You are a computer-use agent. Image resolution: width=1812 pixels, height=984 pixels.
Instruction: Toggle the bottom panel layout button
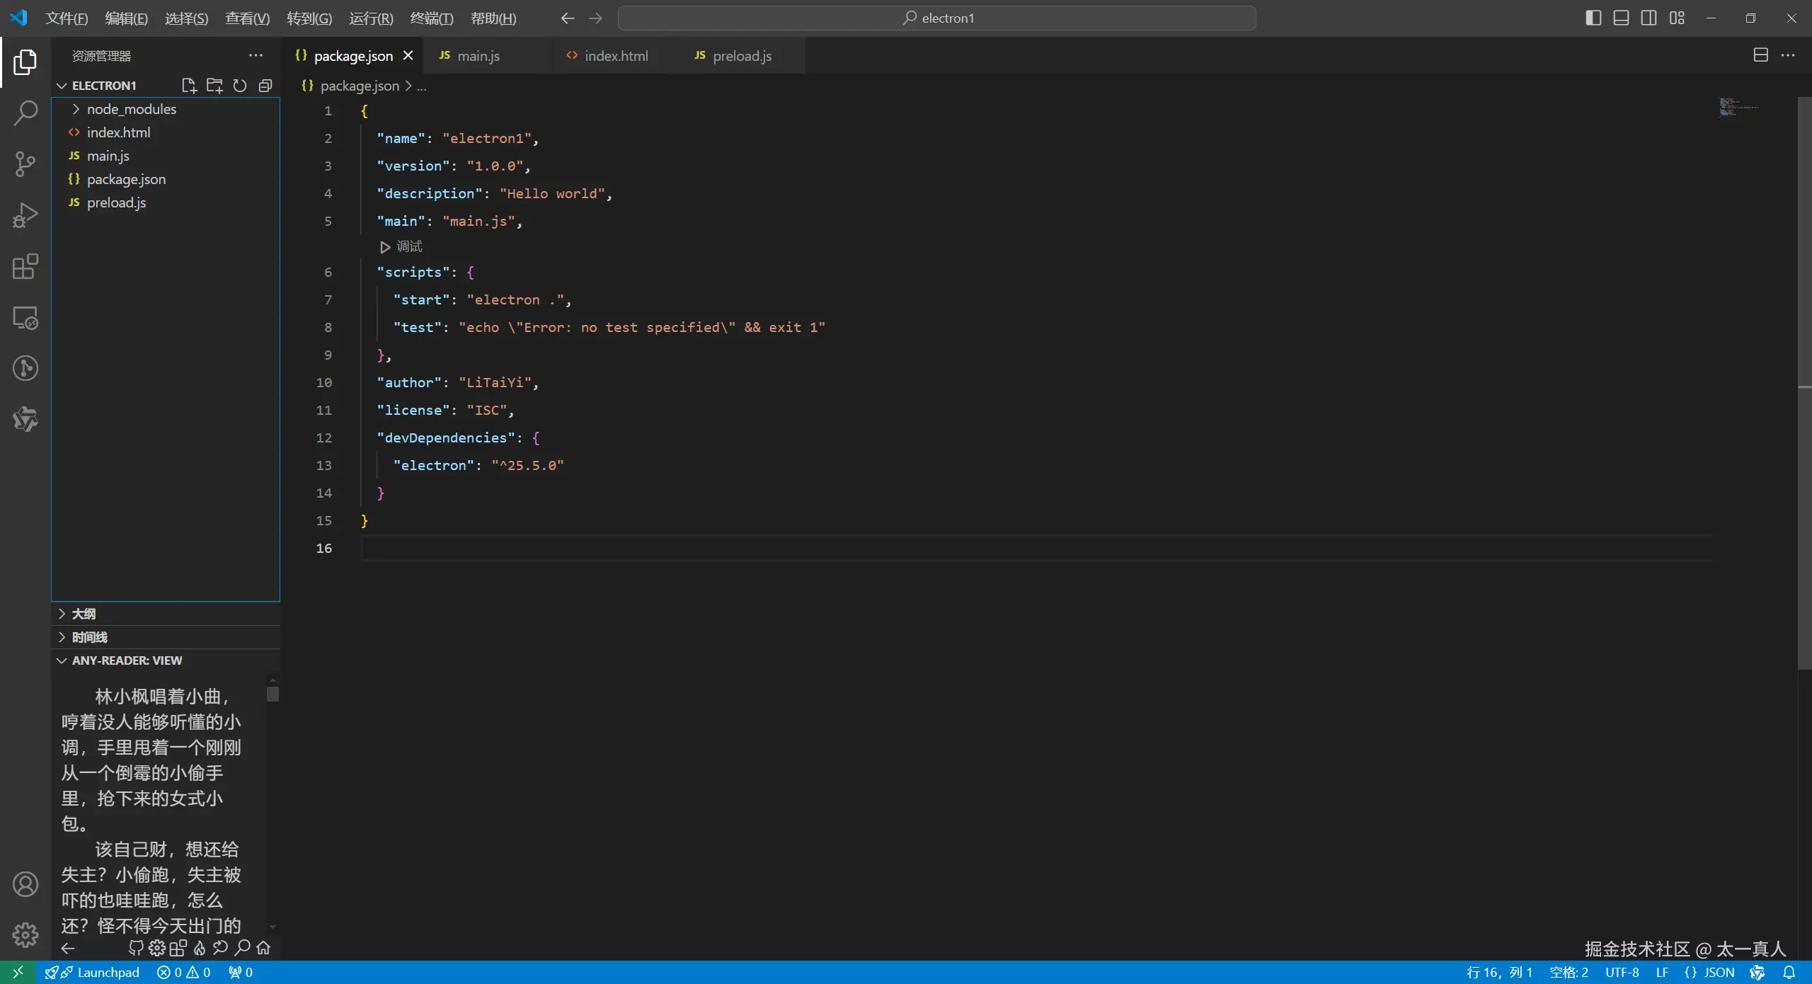[x=1621, y=18]
